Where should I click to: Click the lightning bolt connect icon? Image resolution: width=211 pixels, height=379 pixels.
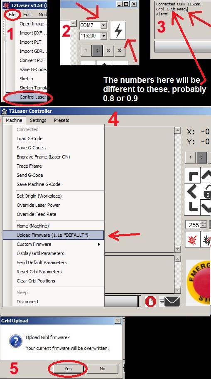118,30
